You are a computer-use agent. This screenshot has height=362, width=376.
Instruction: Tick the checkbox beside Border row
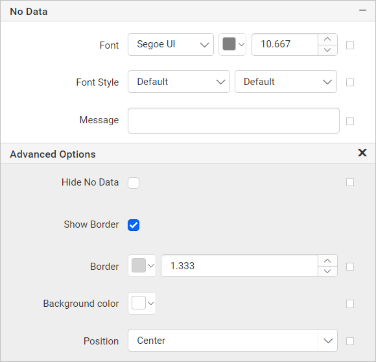tap(350, 267)
